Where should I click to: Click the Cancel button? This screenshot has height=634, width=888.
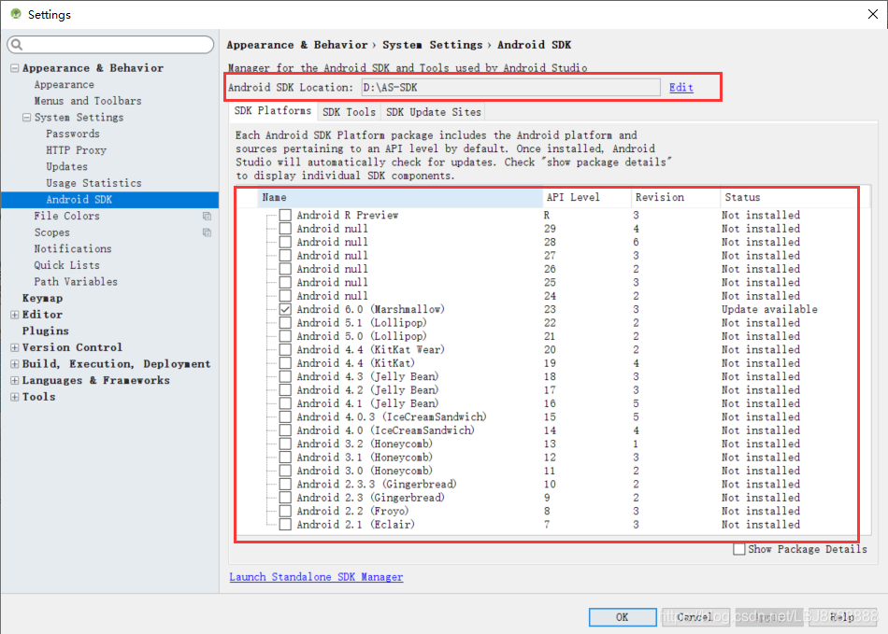point(695,617)
